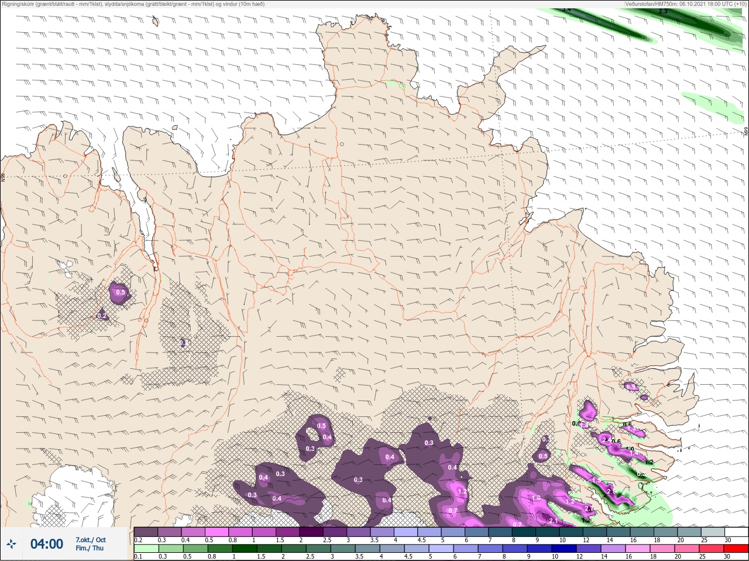Click the 0.2 value on the small purple triangle
The image size is (749, 561).
click(102, 316)
